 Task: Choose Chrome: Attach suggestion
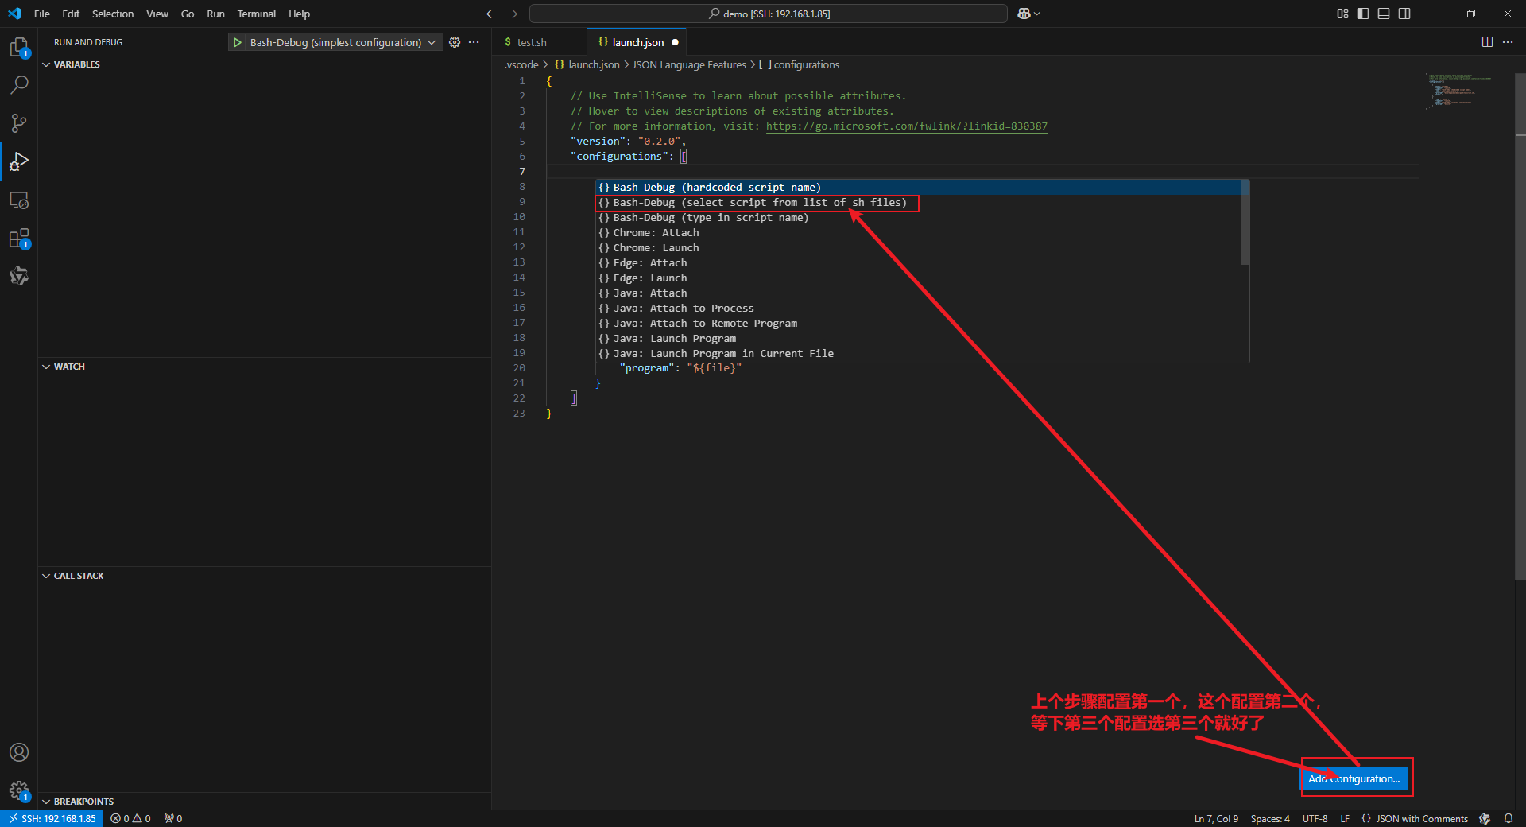[919, 233]
